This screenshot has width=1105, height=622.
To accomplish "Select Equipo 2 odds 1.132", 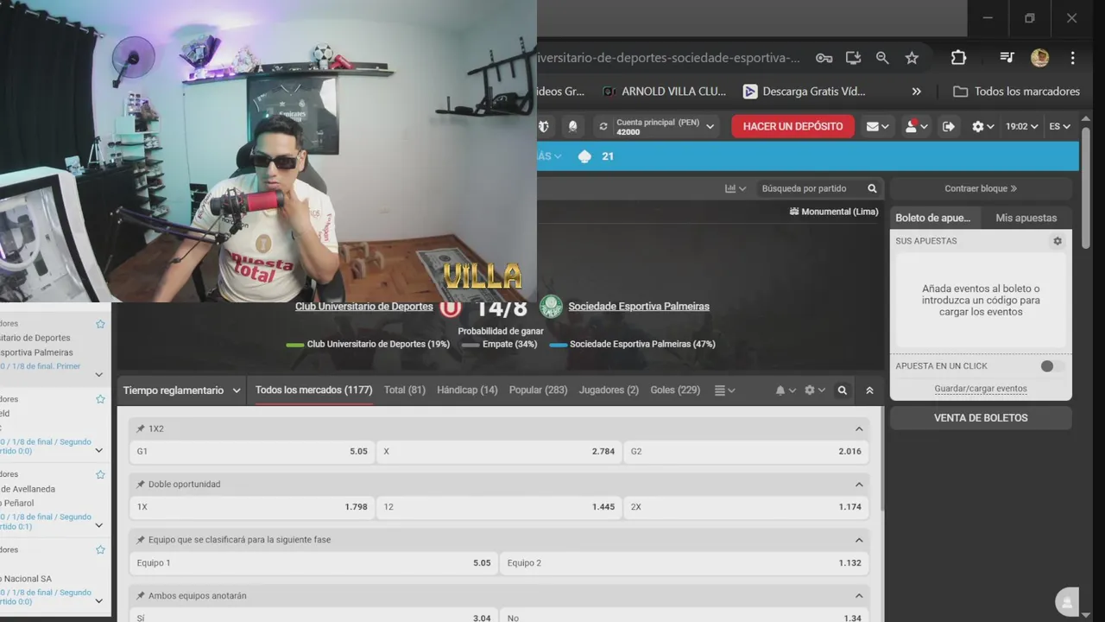I will pyautogui.click(x=684, y=563).
